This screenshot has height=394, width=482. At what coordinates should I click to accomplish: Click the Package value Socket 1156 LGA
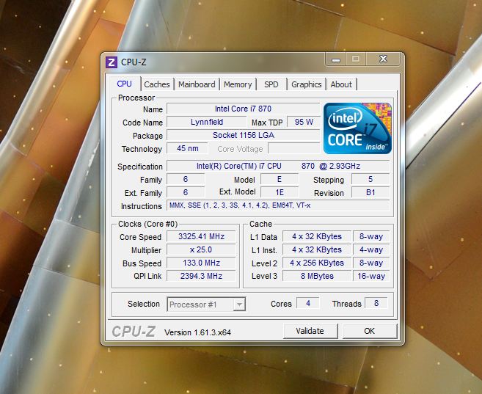(x=243, y=135)
